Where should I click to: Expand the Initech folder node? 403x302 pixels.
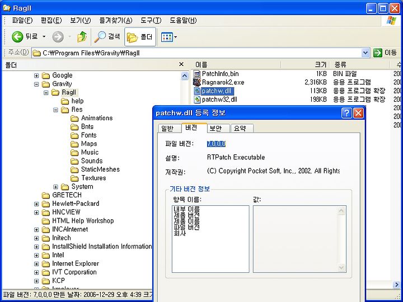36,238
